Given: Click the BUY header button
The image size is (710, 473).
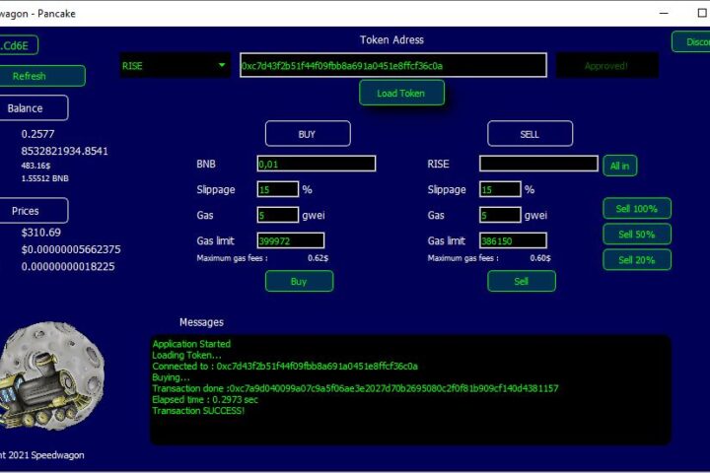Looking at the screenshot, I should 308,134.
